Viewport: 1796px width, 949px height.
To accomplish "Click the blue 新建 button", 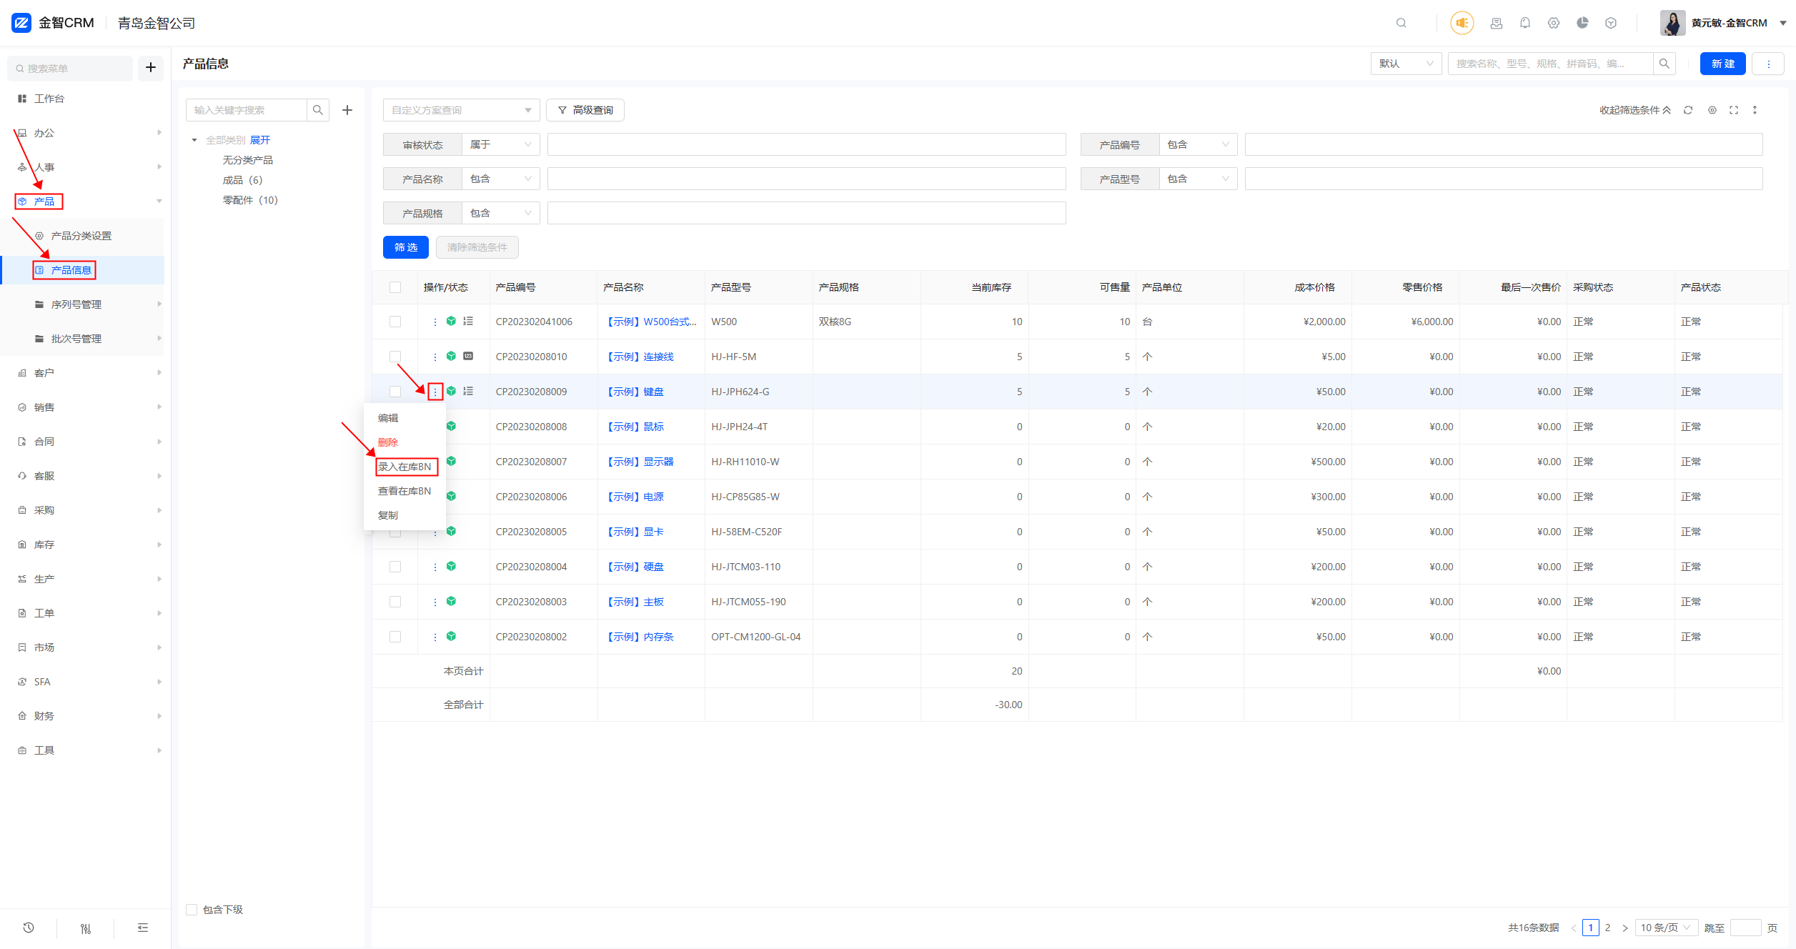I will coord(1722,64).
